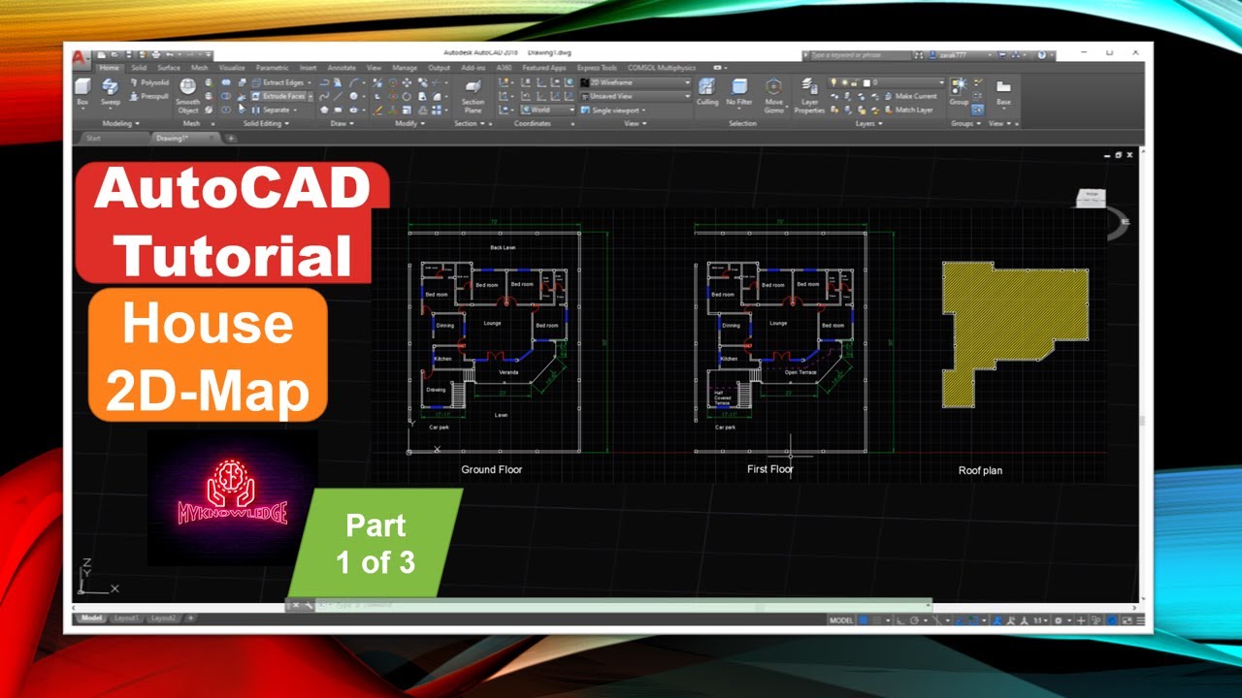Click the keyword search field

coord(862,55)
